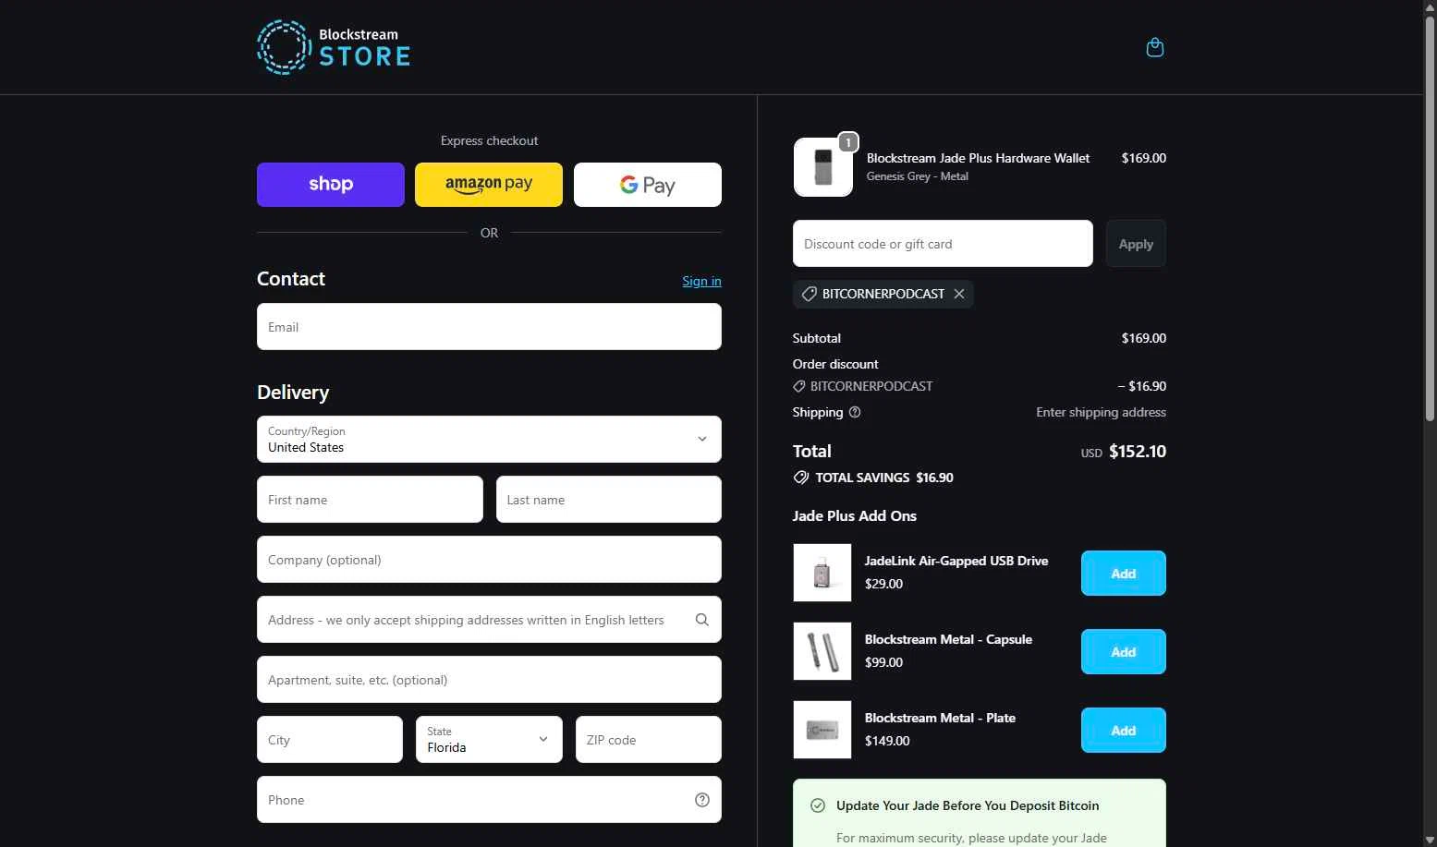Click the discount tag icon in the BITCORNERPODCAST chip
This screenshot has width=1437, height=847.
[x=809, y=294]
